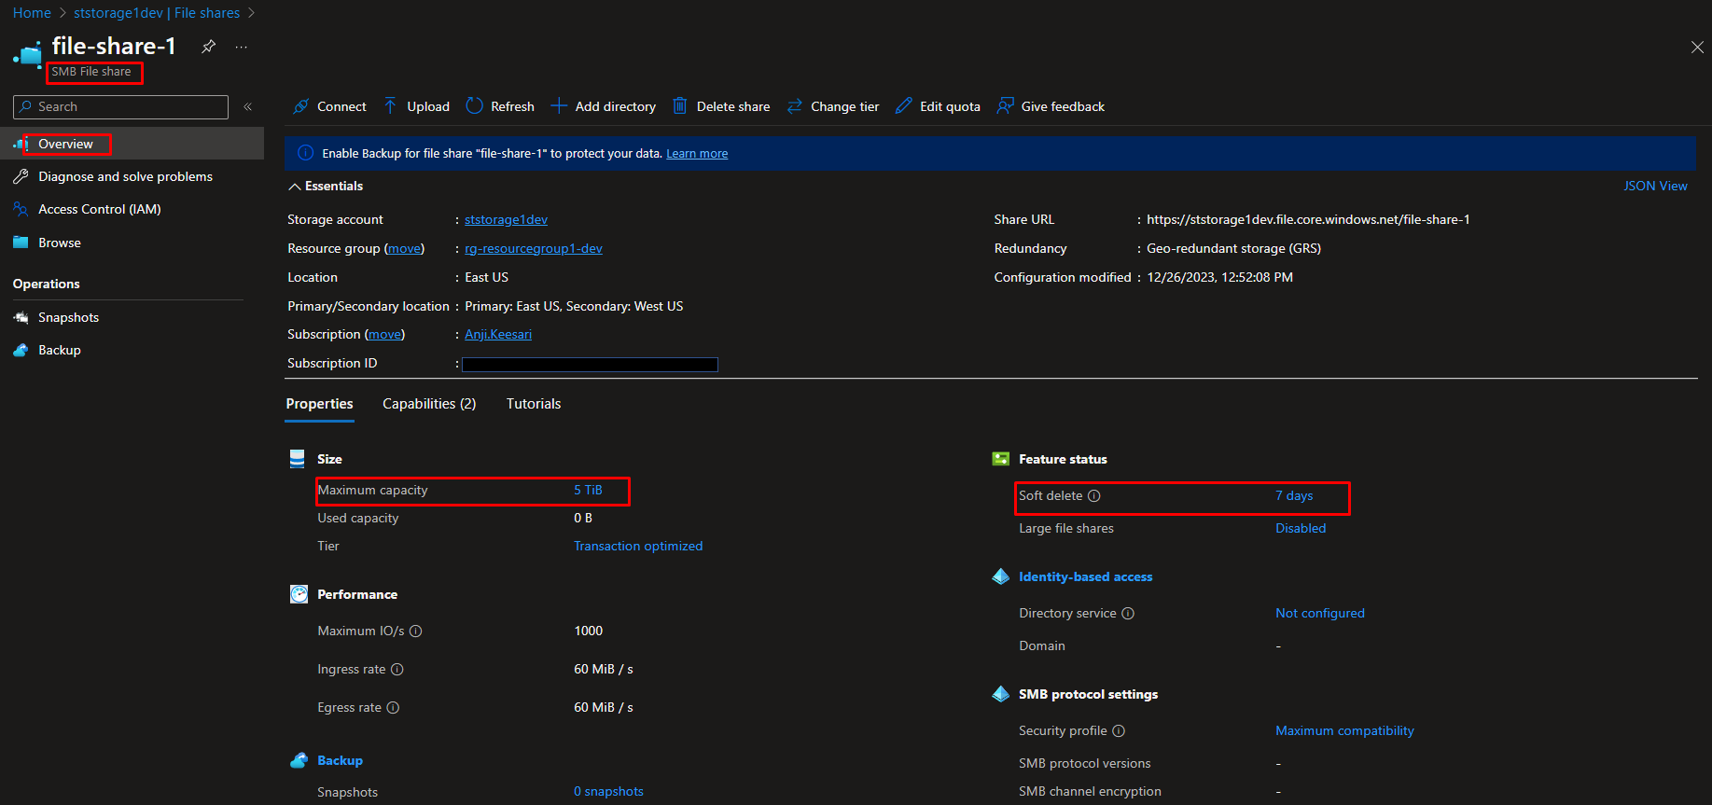Open the more options ellipsis menu
This screenshot has height=805, width=1712.
pyautogui.click(x=242, y=47)
